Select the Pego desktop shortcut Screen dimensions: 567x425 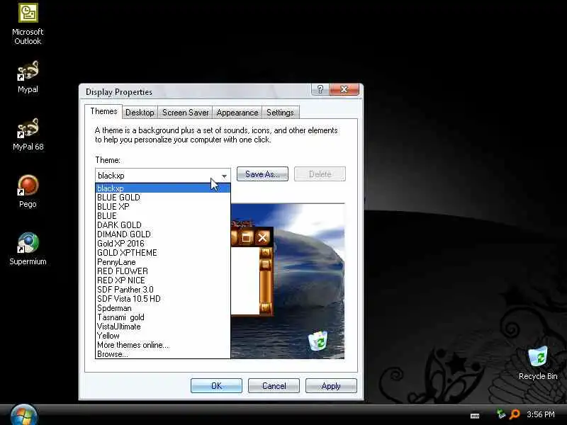28,191
